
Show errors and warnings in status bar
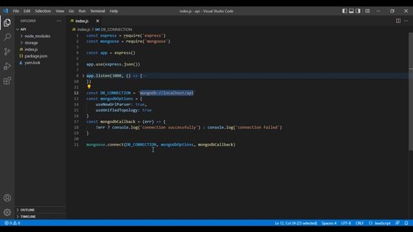pyautogui.click(x=12, y=223)
